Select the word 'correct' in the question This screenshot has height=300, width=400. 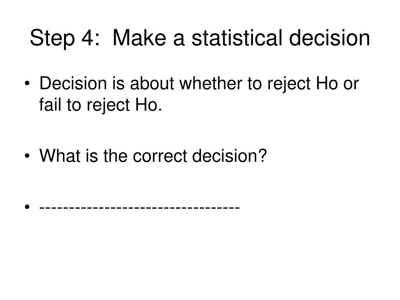click(160, 155)
